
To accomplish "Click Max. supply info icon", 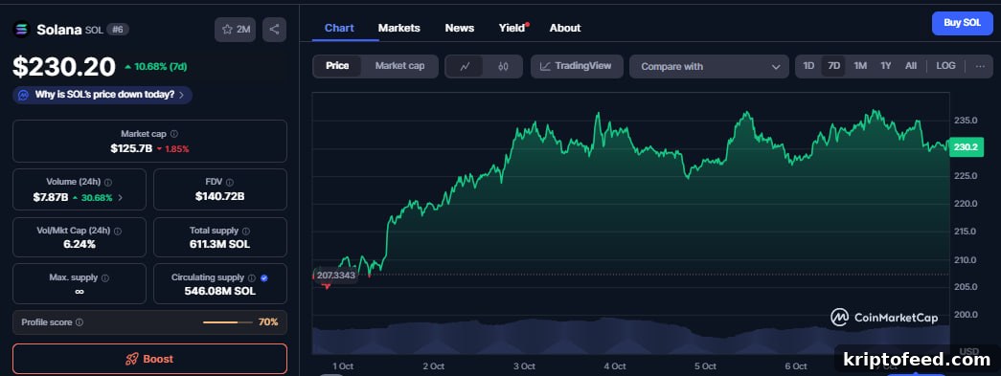I will click(x=105, y=277).
